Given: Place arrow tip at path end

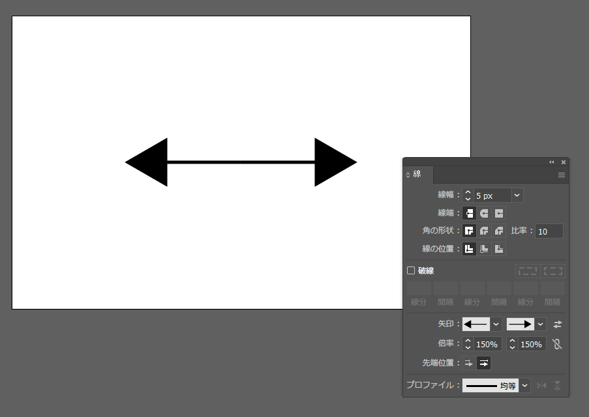Looking at the screenshot, I should tap(484, 363).
